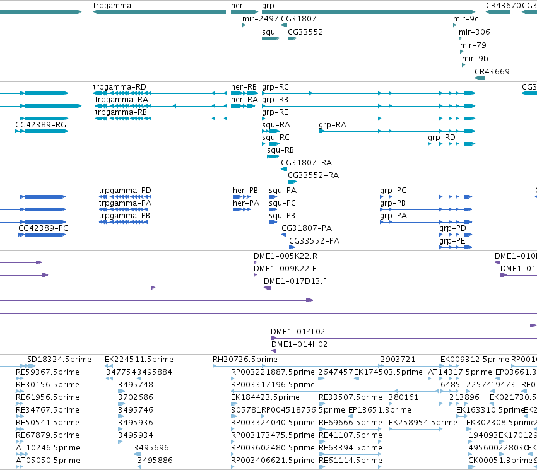This screenshot has width=537, height=470.
Task: Click the DME1-014L02 clone label
Action: [x=298, y=332]
